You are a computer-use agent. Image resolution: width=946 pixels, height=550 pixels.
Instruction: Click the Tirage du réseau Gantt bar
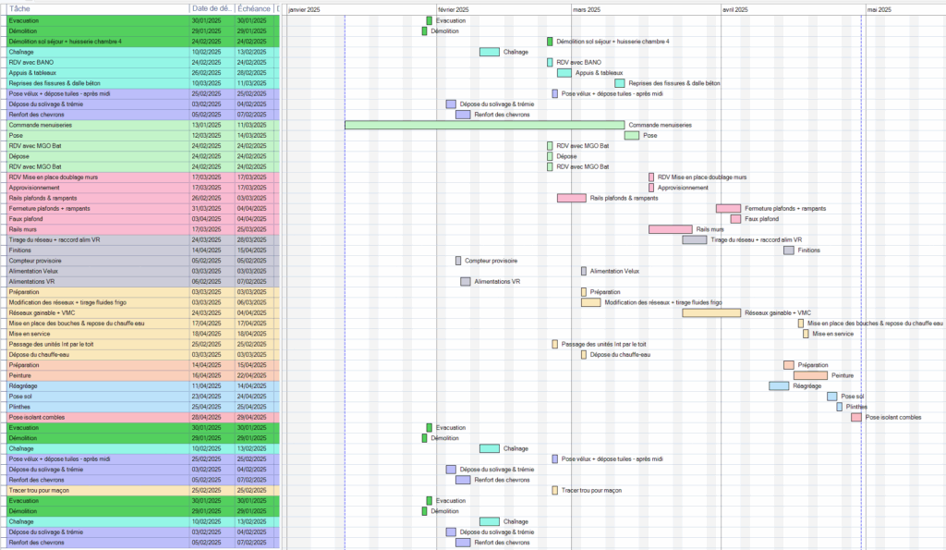tap(695, 239)
